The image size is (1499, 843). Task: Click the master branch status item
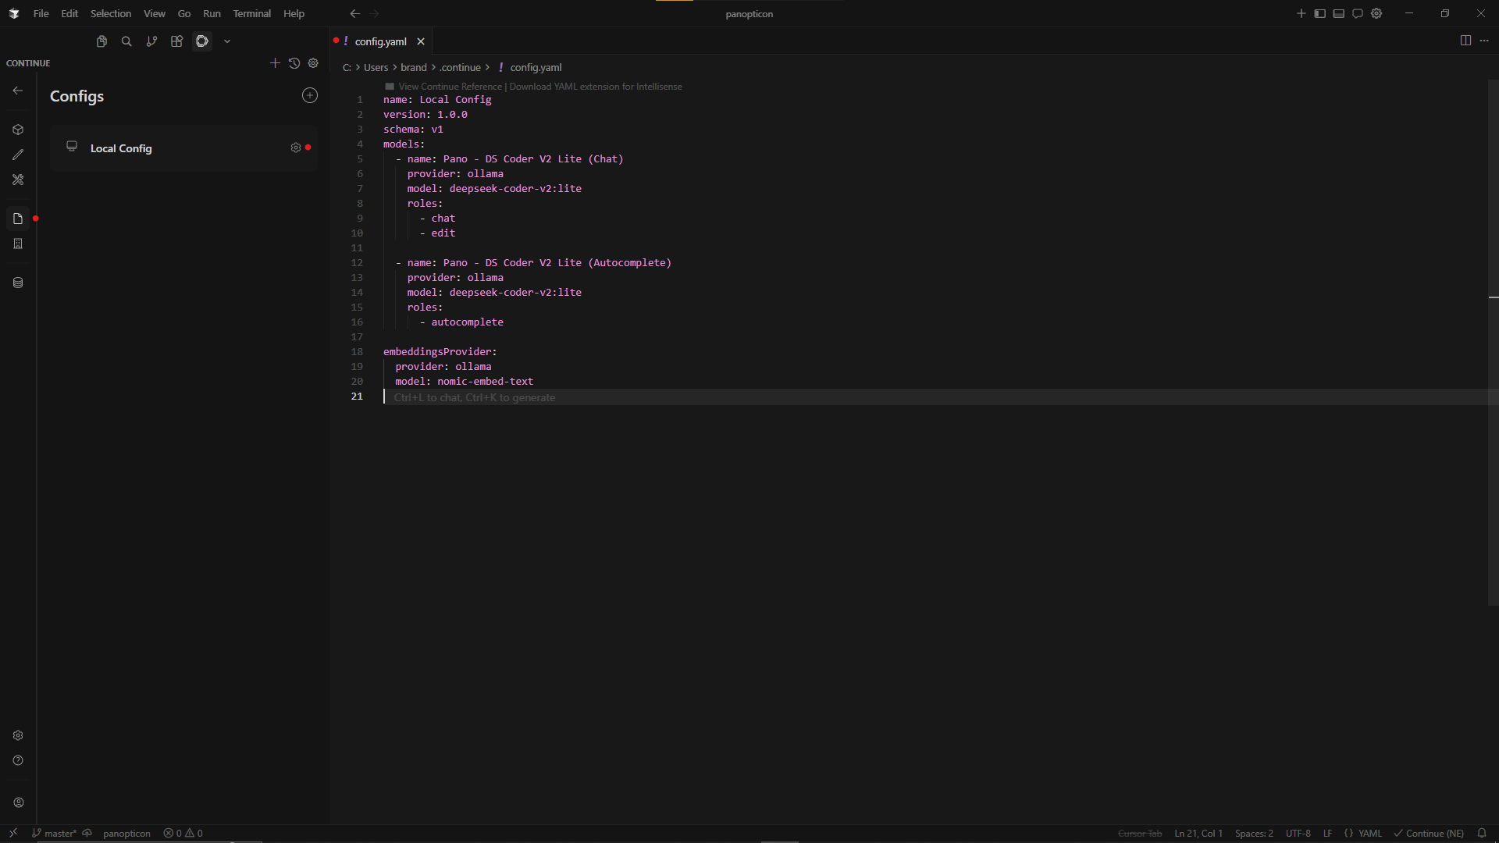(x=55, y=833)
